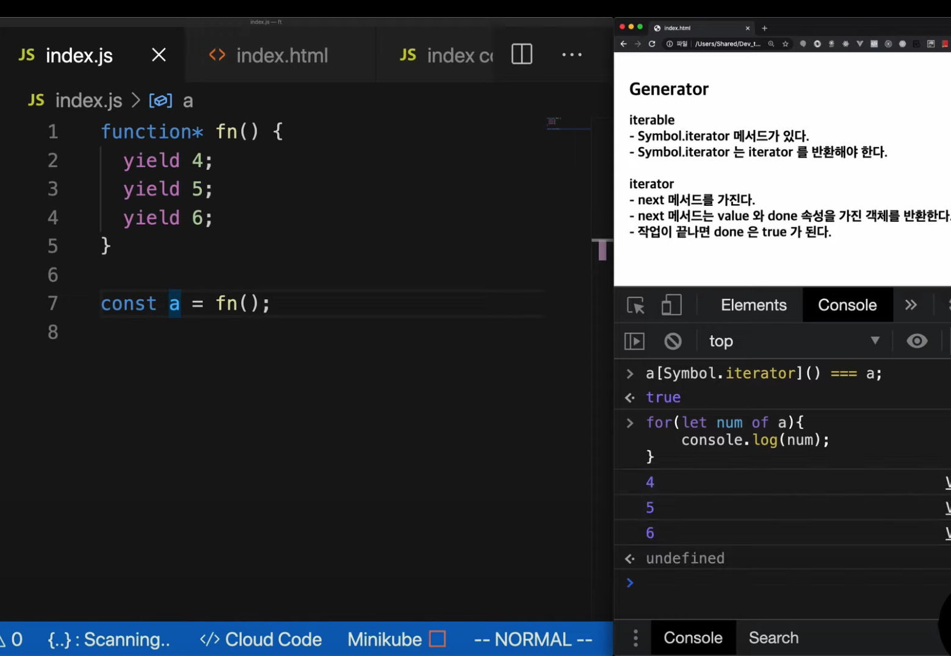Viewport: 951px width, 656px height.
Task: Go back in the browser
Action: coord(623,44)
